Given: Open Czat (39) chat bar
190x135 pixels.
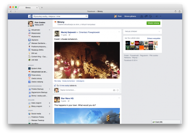Looking at the screenshot, I should coord(166,122).
